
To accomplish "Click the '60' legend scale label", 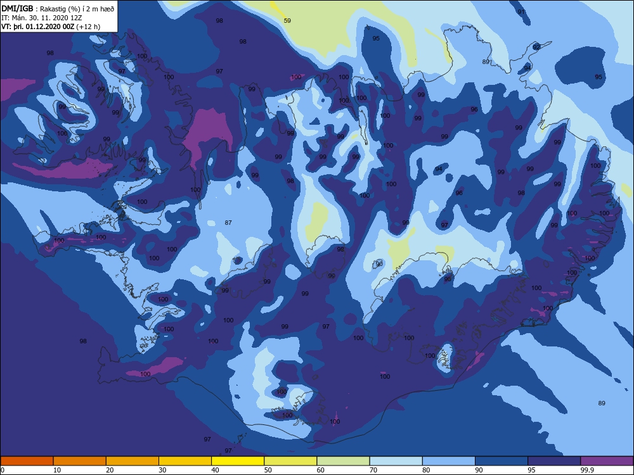I will [321, 470].
